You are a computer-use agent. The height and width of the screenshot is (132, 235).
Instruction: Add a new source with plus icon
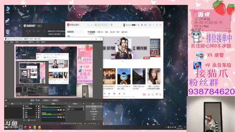(24, 120)
